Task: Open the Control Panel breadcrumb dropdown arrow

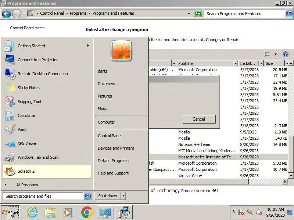Action: coord(67,14)
